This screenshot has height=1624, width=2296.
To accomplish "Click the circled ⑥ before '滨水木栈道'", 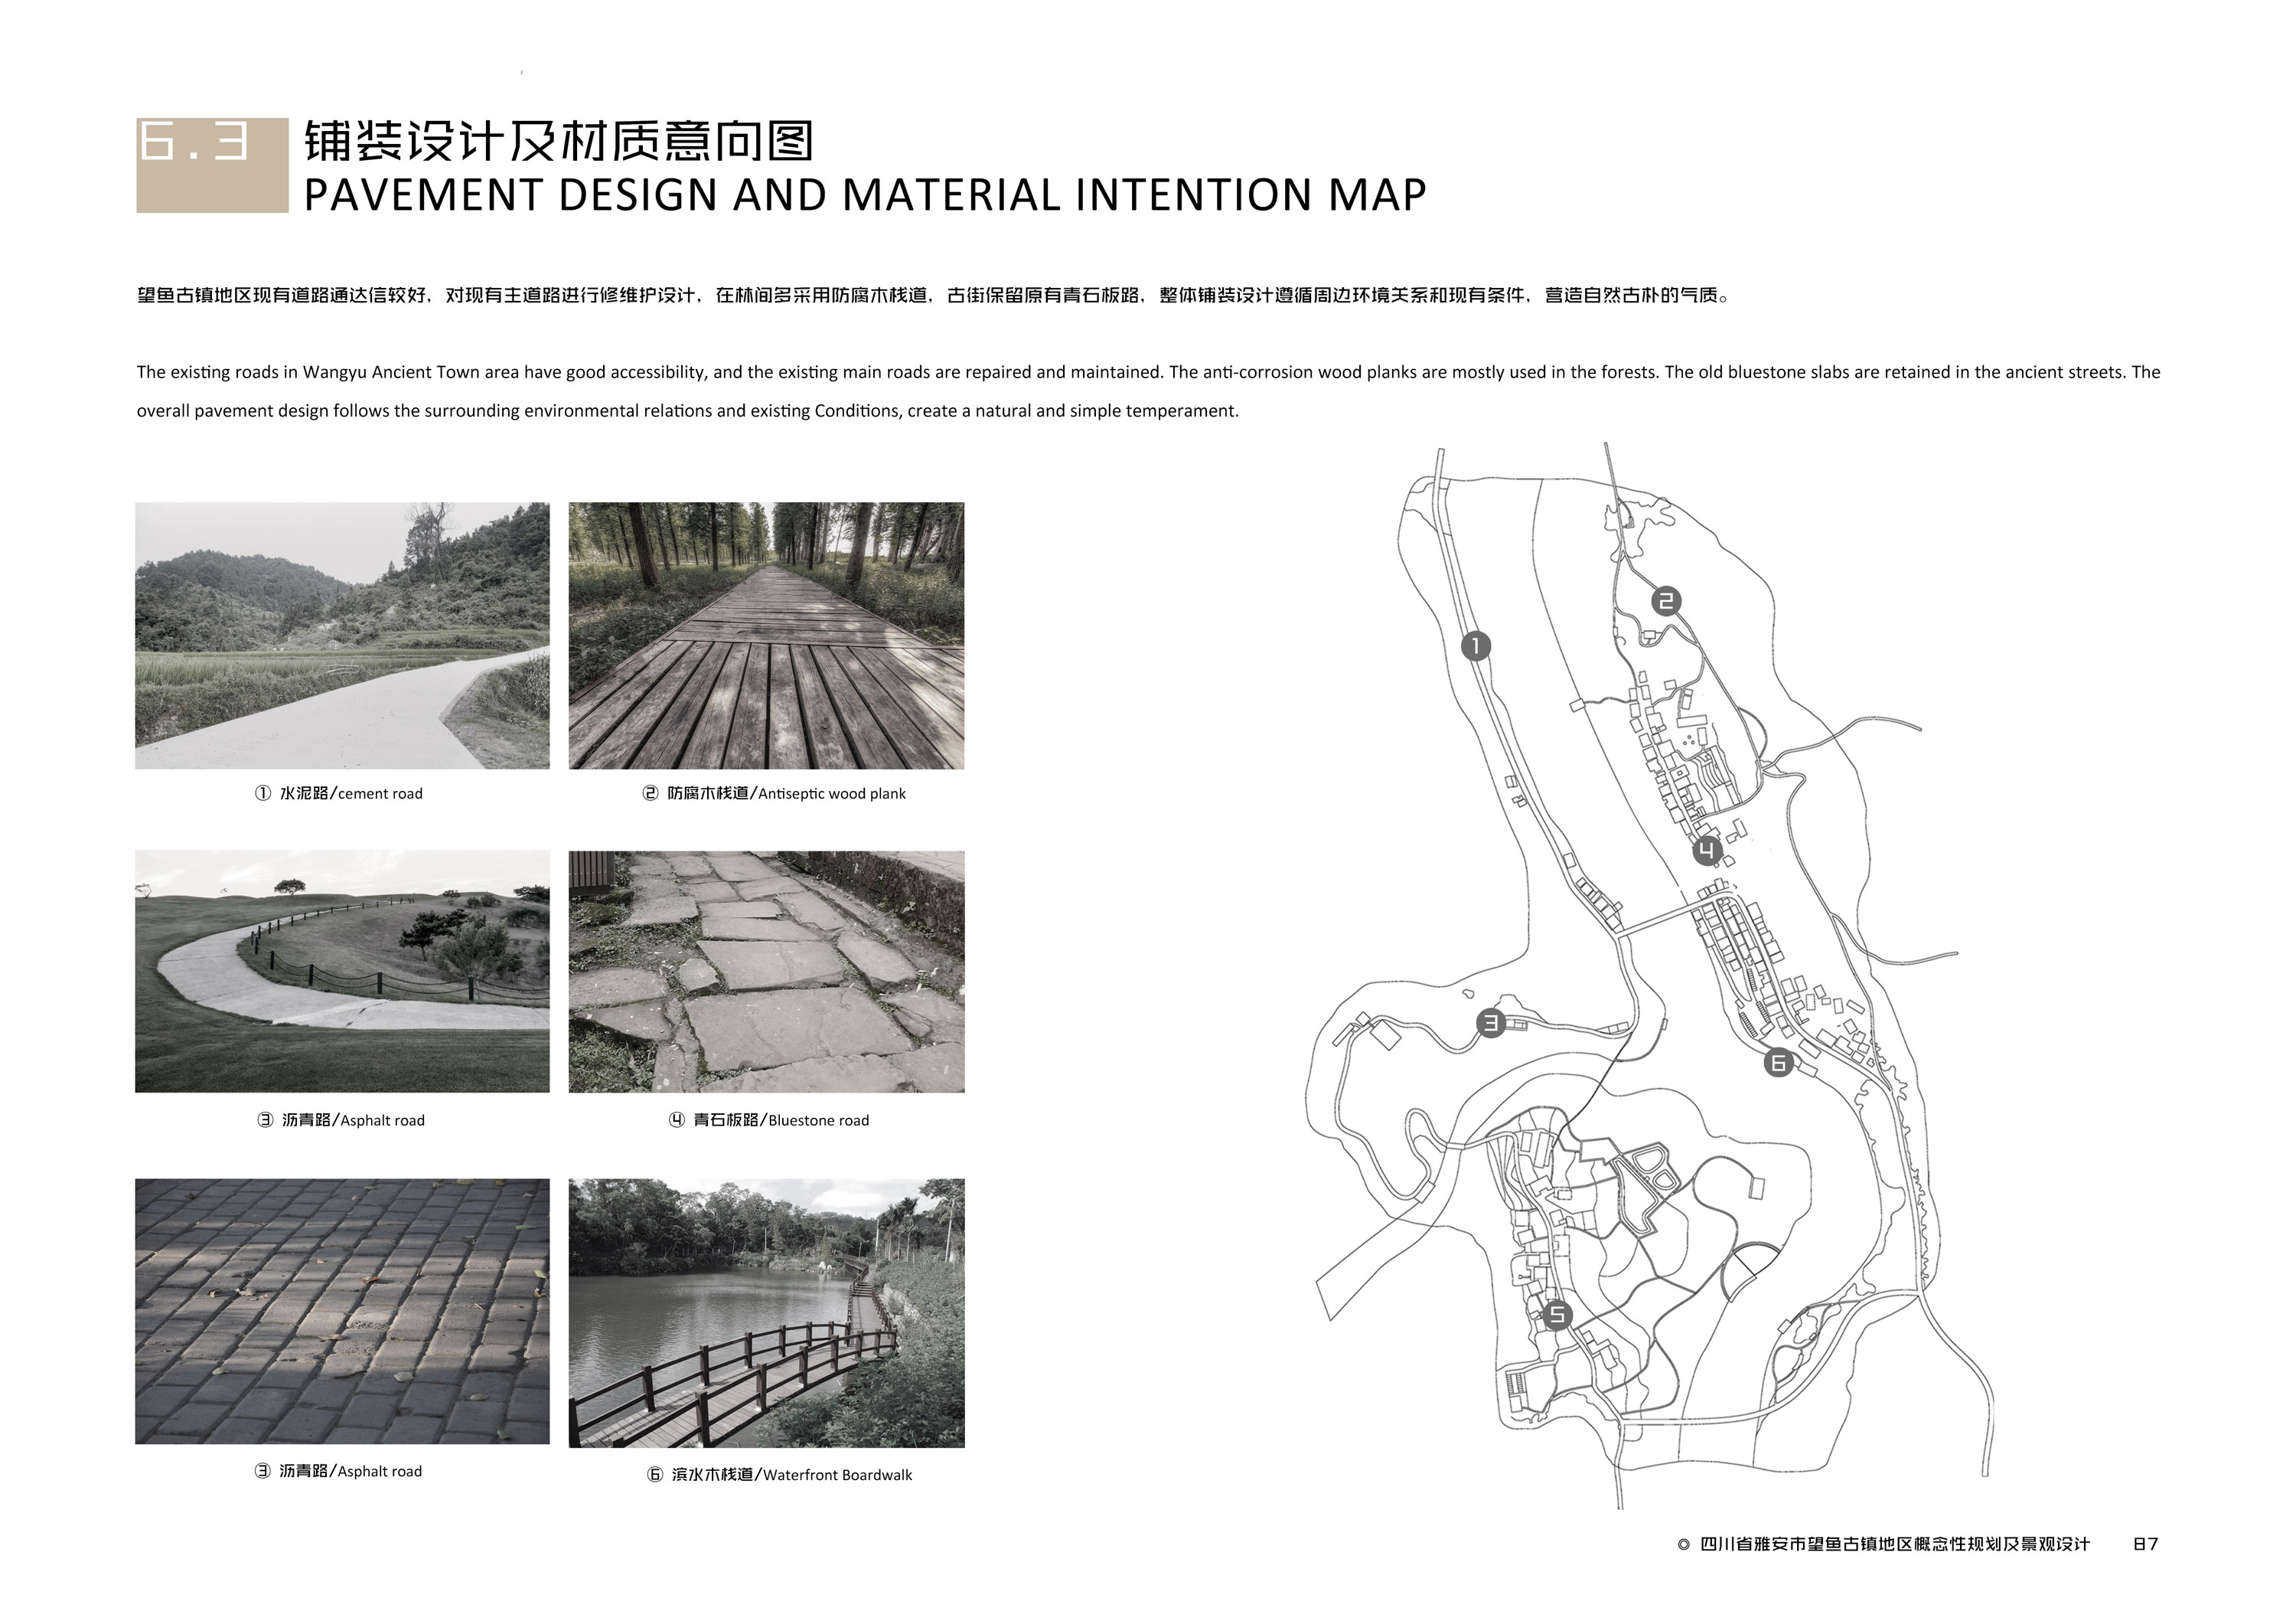I will coord(655,1475).
